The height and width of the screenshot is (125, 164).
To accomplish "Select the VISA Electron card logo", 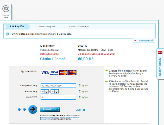I will [54, 73].
